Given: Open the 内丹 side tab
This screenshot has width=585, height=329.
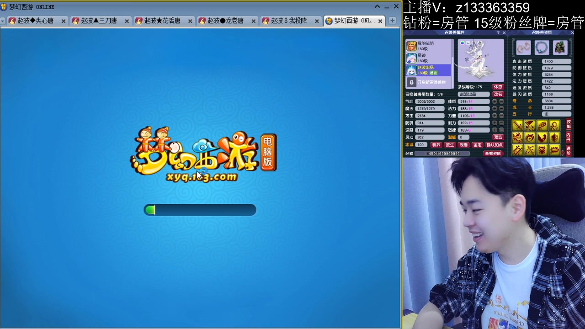Looking at the screenshot, I should pos(569,137).
